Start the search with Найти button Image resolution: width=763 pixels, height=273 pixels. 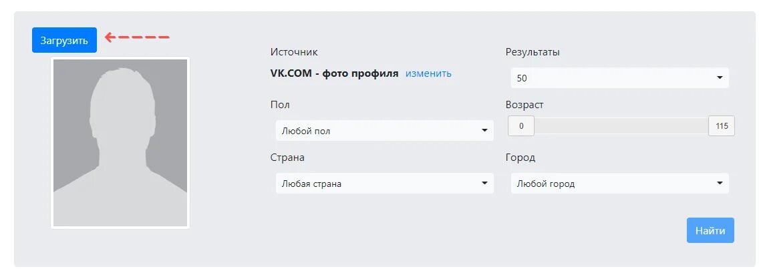[x=710, y=230]
